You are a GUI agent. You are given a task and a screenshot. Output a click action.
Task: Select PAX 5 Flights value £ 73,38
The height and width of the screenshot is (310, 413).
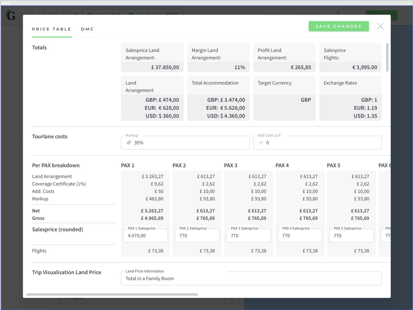pyautogui.click(x=362, y=251)
